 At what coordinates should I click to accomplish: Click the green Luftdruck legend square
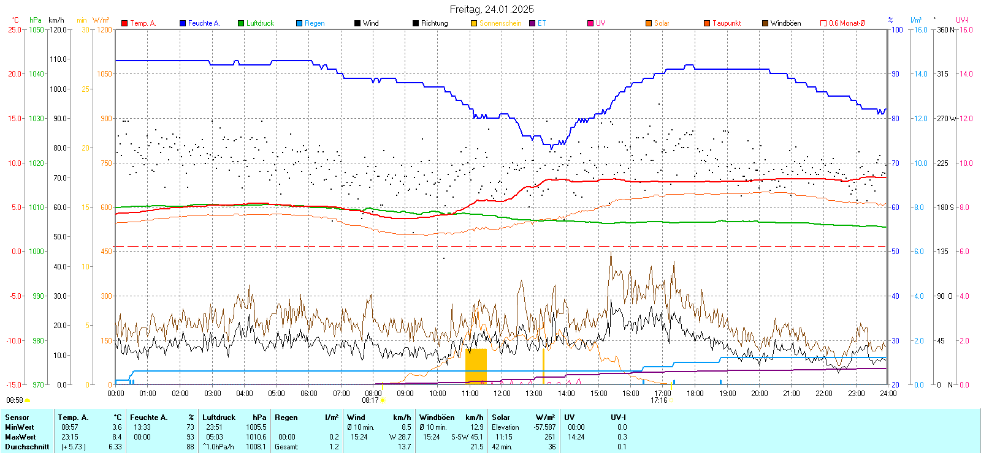click(241, 23)
